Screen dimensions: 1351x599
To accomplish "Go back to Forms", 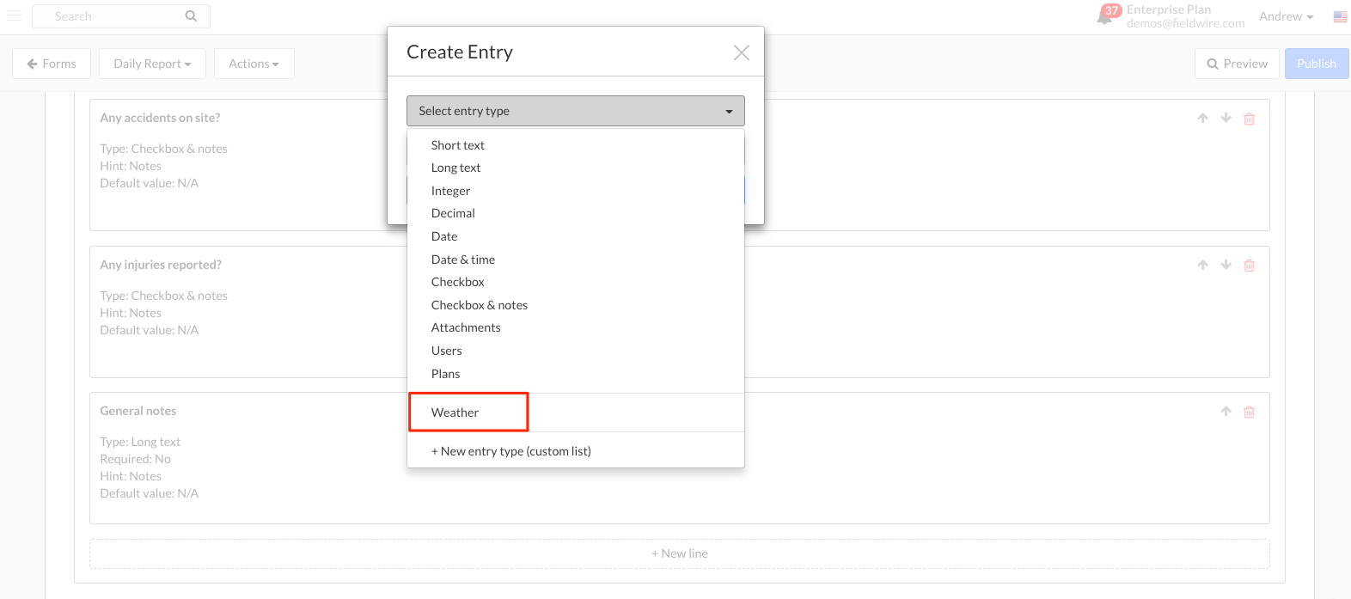I will [x=52, y=64].
